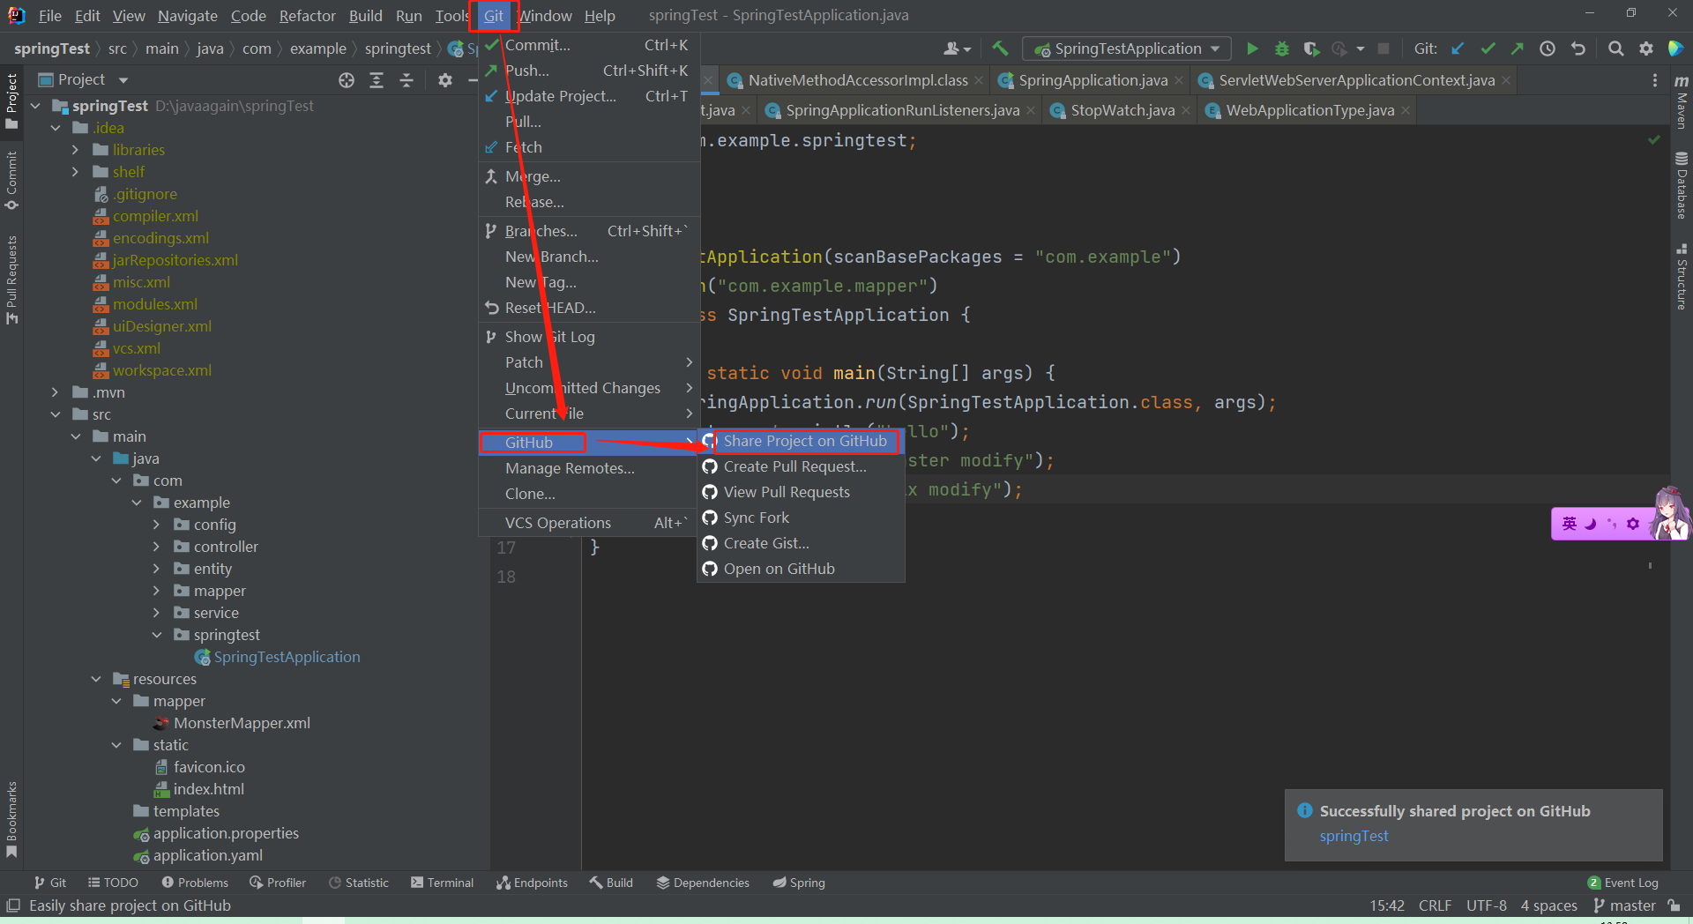This screenshot has height=924, width=1693.
Task: Click line 17 in the editor gutter
Action: click(506, 548)
